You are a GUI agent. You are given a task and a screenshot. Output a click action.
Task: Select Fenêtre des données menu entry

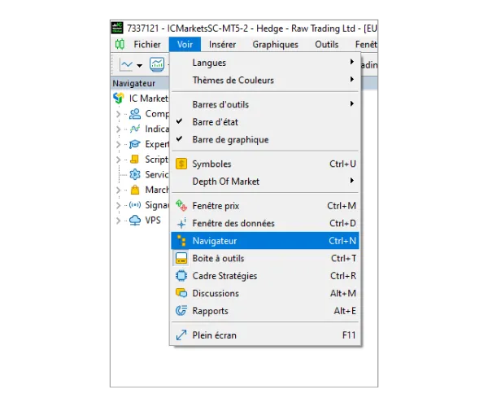coord(265,223)
